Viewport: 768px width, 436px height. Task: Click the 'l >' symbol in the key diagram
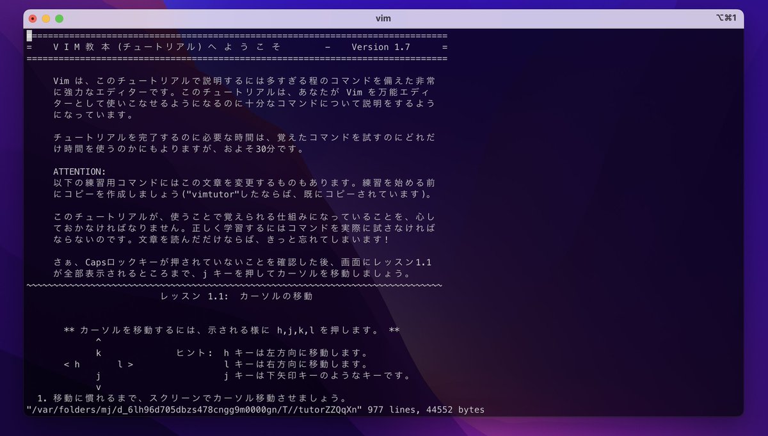125,364
